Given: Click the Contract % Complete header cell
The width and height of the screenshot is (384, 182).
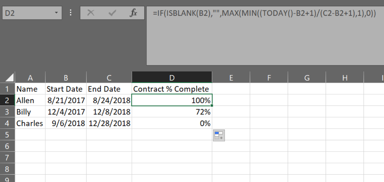Looking at the screenshot, I should (171, 89).
